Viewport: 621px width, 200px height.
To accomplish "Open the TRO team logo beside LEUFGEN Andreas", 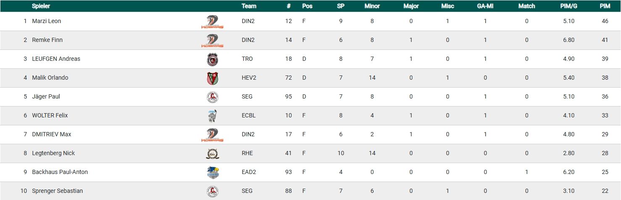I will (x=213, y=59).
